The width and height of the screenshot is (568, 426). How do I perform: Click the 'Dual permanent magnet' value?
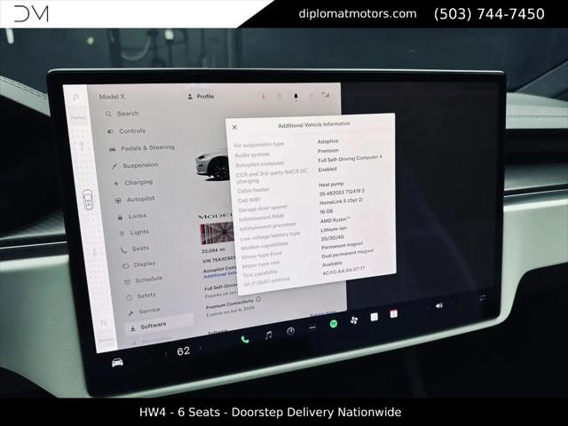point(348,253)
